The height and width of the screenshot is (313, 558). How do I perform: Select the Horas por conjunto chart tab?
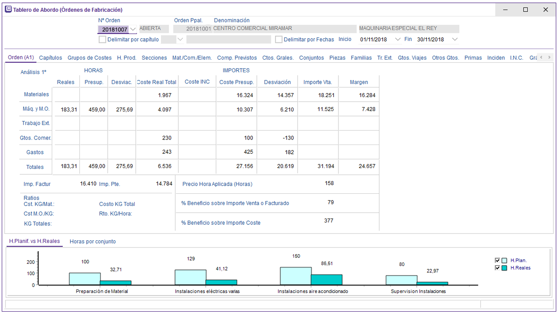tap(93, 242)
